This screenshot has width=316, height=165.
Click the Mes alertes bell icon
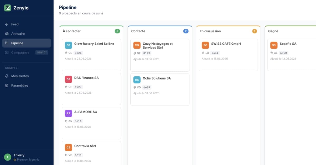[7, 76]
